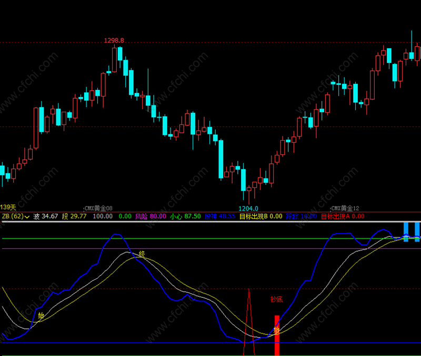
Task: Select the 风险 80.00 label
Action: tap(151, 216)
